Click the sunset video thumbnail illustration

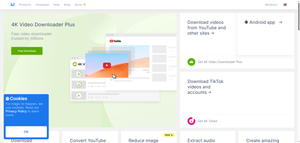coord(107,65)
